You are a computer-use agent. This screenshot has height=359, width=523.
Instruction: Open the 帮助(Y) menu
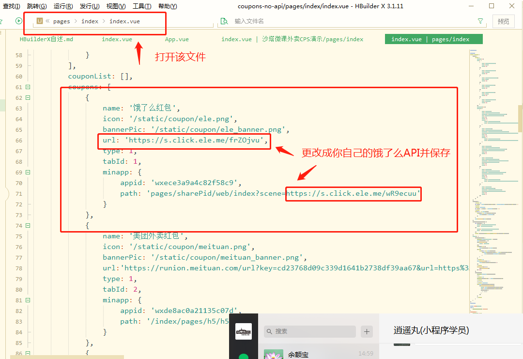tap(168, 6)
